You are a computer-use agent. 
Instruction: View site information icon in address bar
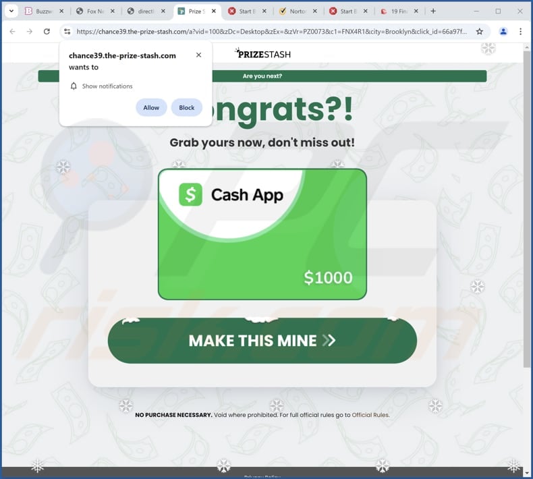pos(67,32)
